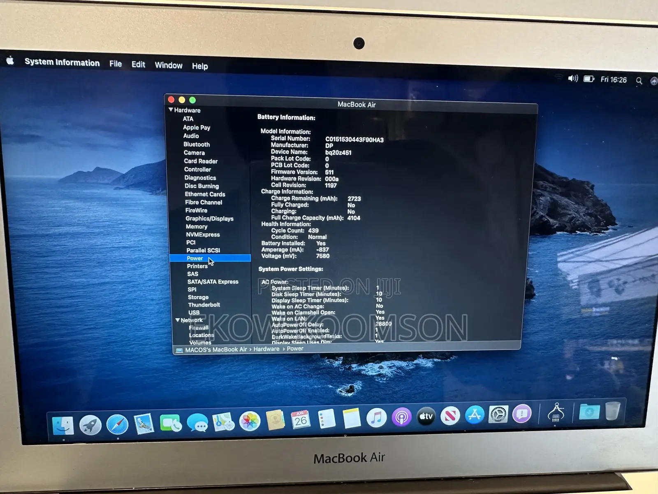Select Camera in the sidebar
The width and height of the screenshot is (658, 494).
pyautogui.click(x=194, y=152)
